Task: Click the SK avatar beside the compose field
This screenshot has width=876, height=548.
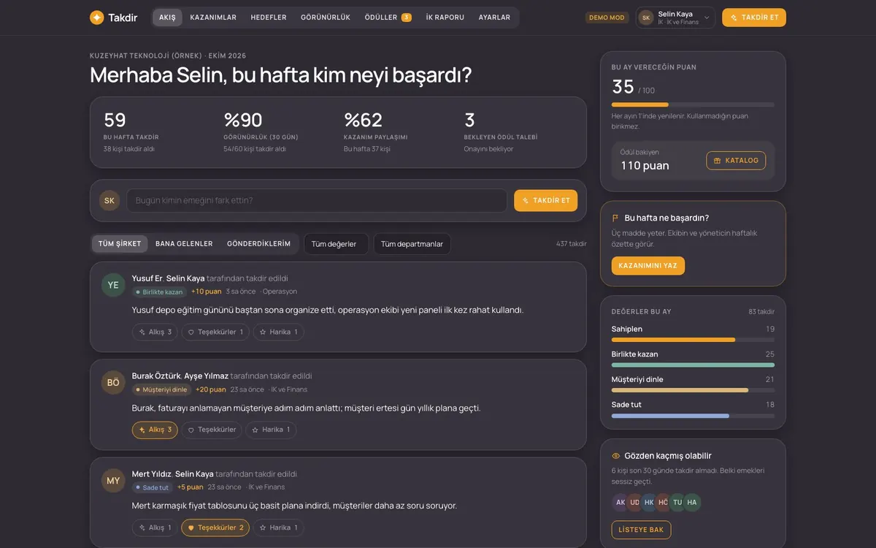Action: (x=109, y=200)
